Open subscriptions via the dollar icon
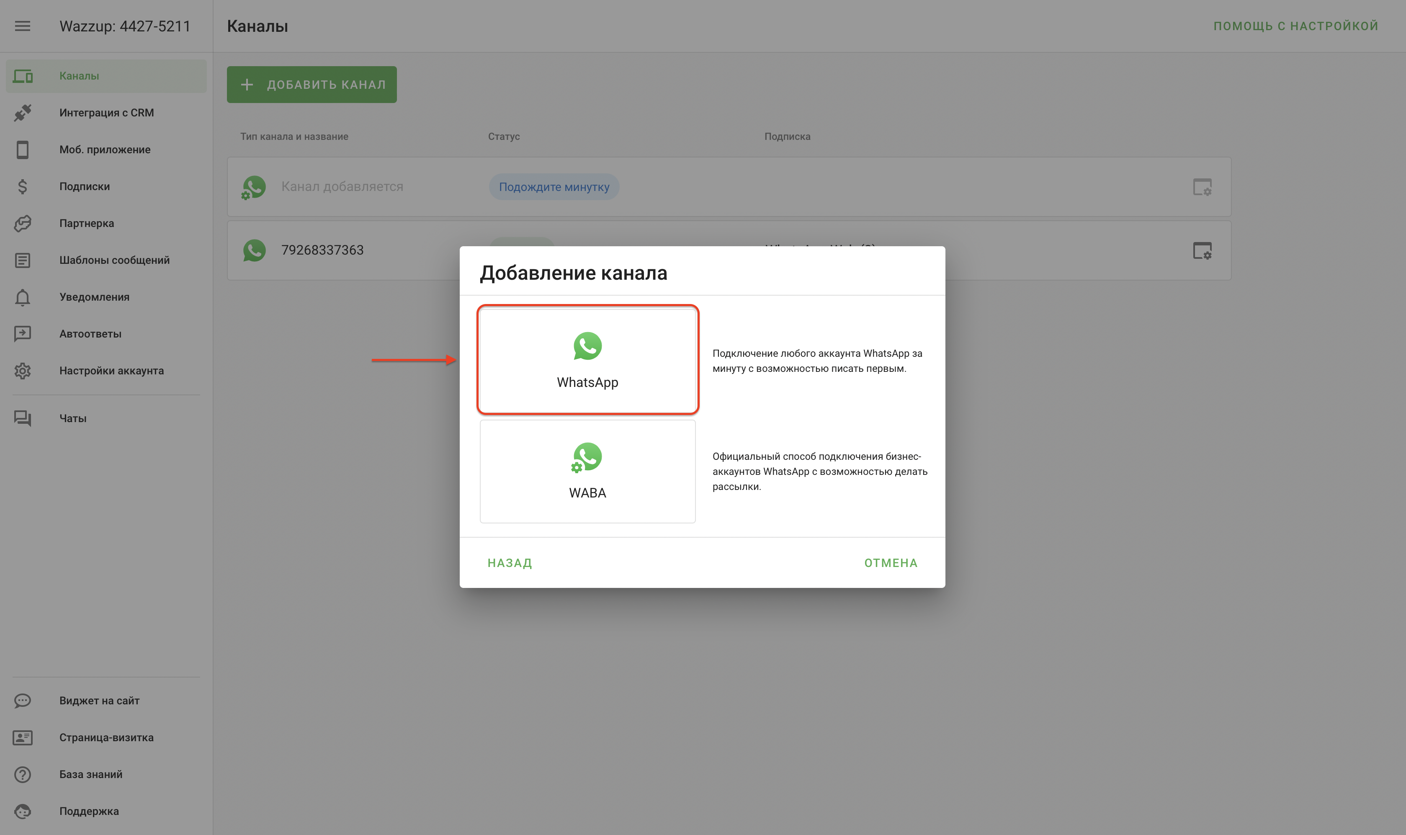Viewport: 1406px width, 835px height. [x=23, y=186]
